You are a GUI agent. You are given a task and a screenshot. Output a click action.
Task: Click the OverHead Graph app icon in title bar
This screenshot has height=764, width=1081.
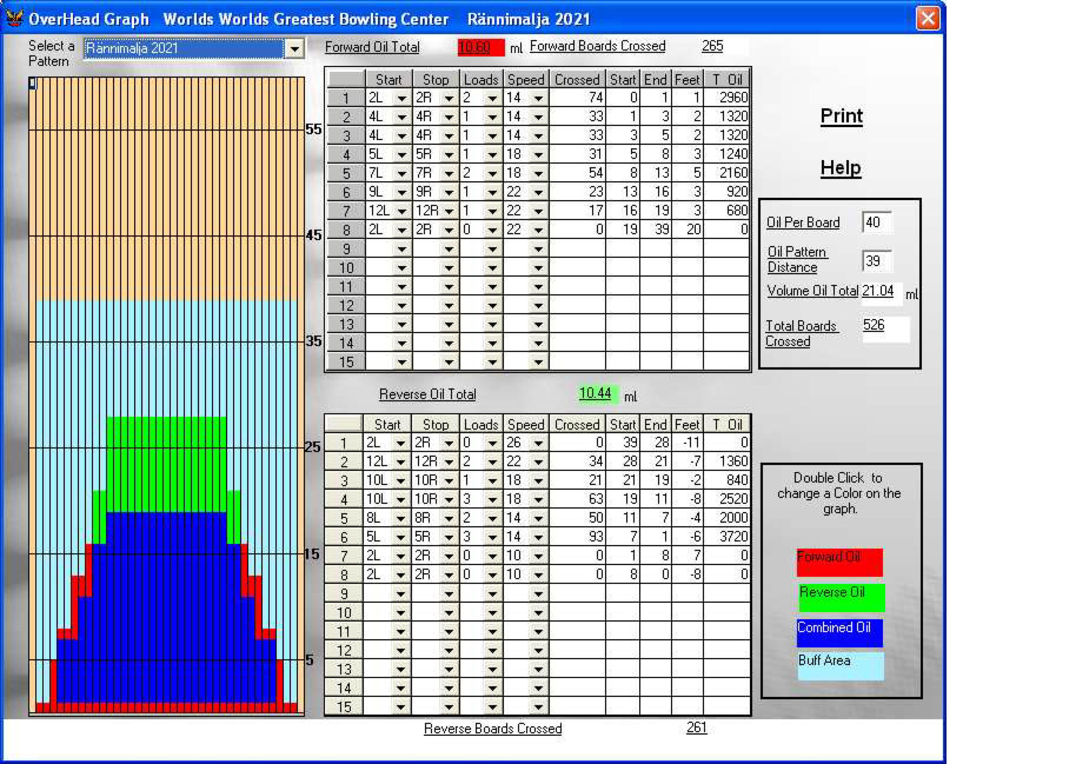(x=14, y=18)
